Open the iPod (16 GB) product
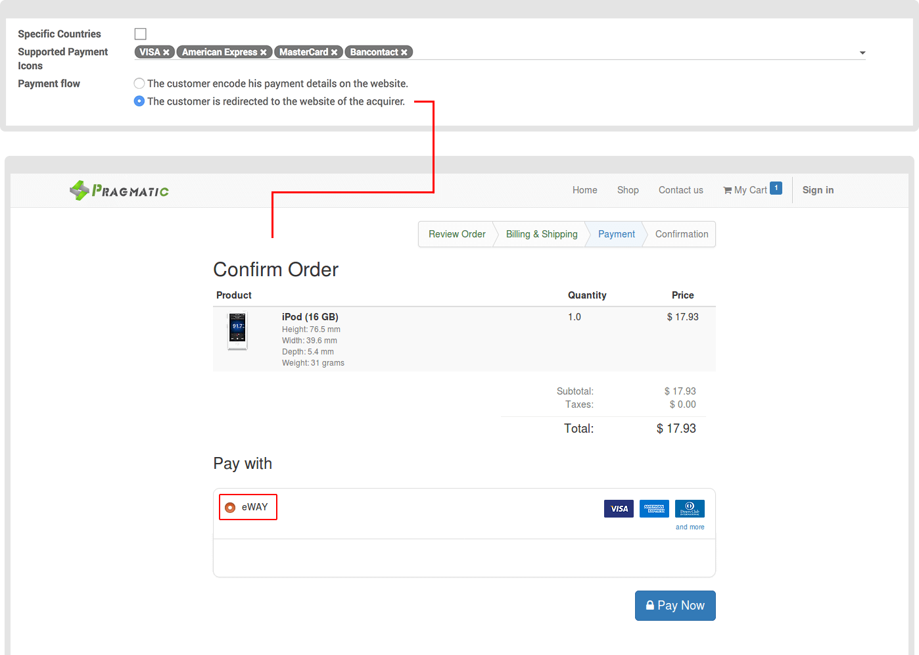The height and width of the screenshot is (655, 919). coord(310,317)
